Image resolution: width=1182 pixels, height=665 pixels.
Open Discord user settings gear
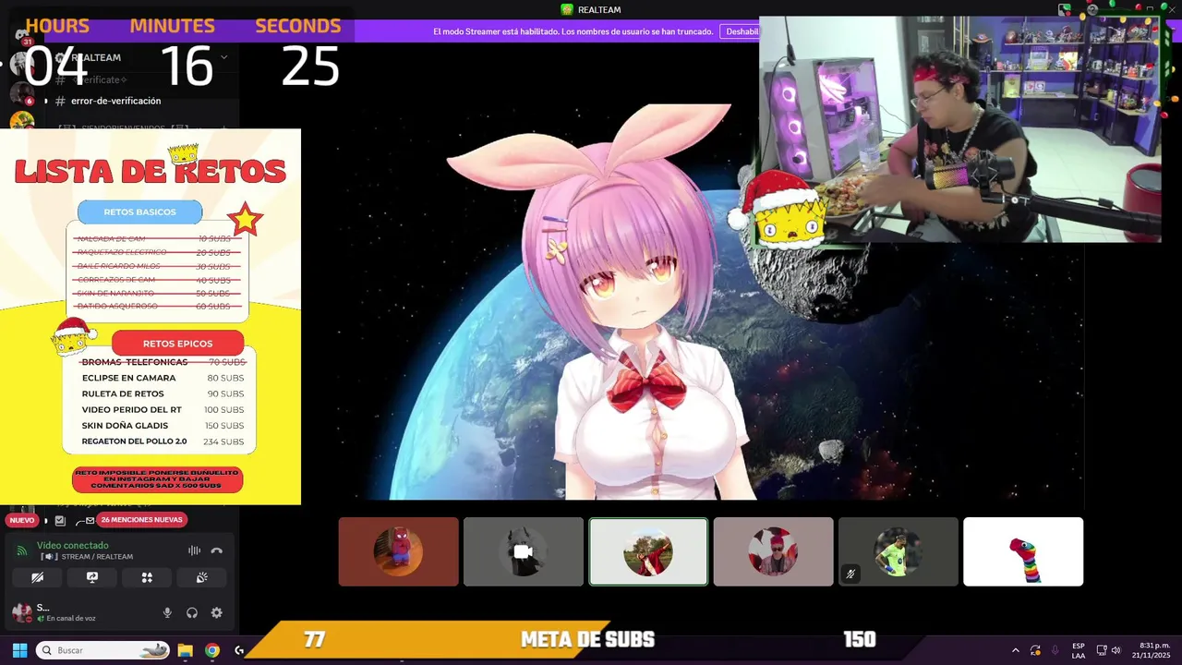[217, 612]
